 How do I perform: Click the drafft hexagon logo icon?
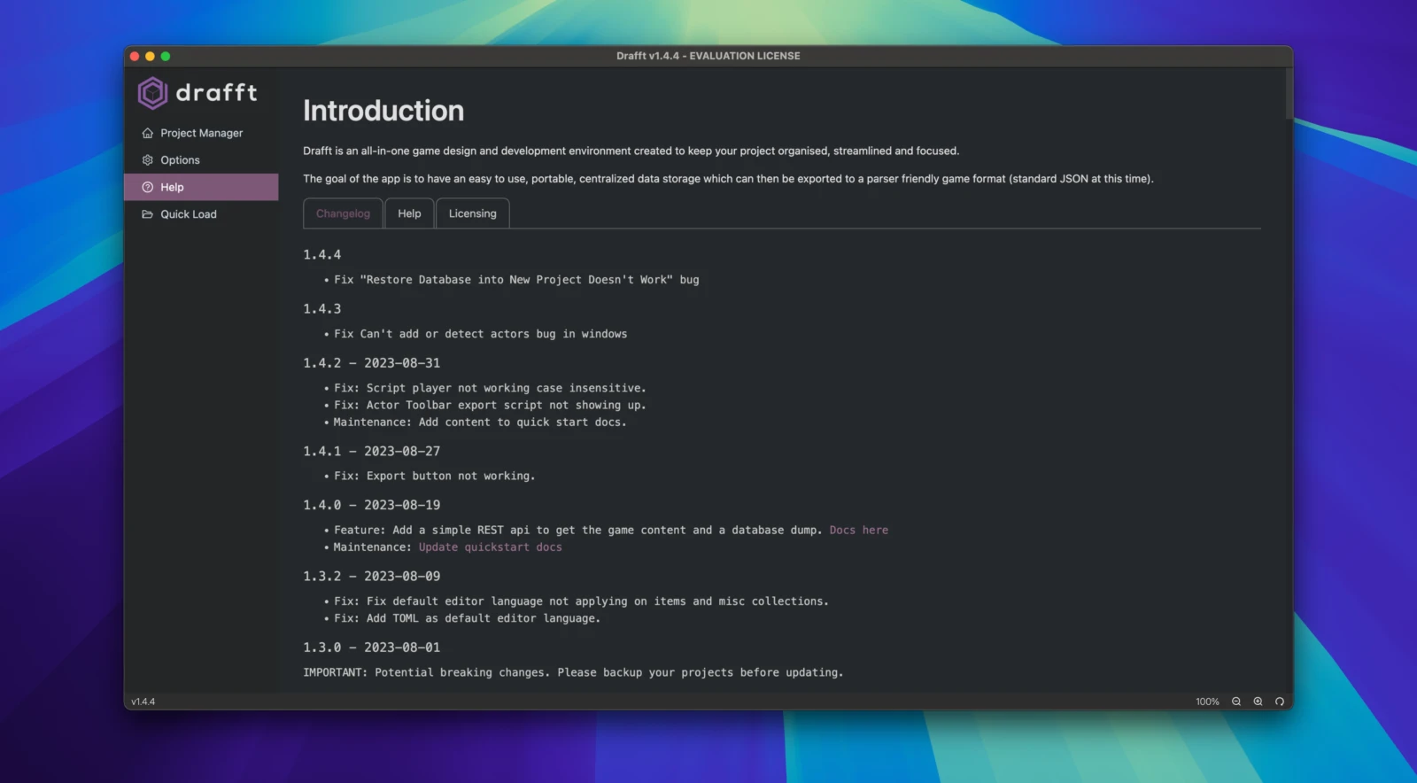tap(152, 93)
